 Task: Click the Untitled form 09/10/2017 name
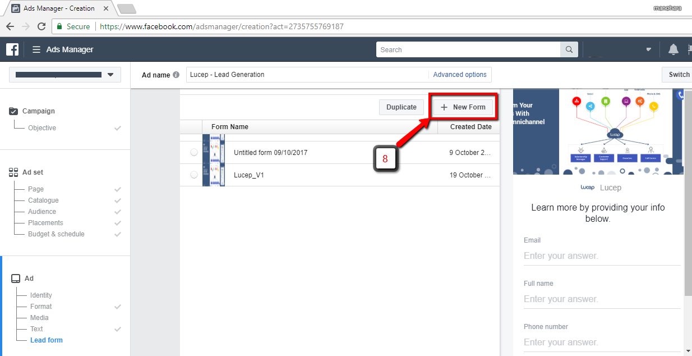tap(270, 153)
